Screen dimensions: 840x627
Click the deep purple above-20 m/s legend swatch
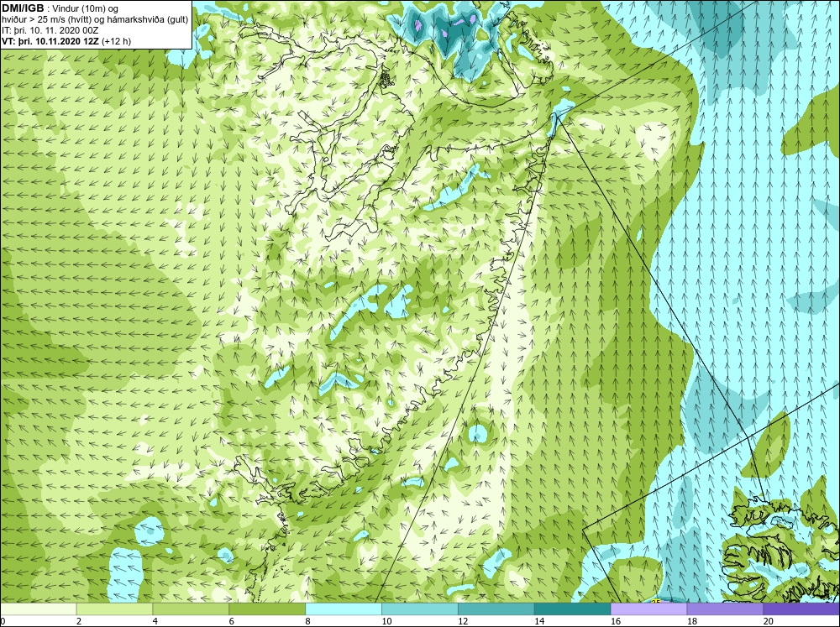pos(801,609)
